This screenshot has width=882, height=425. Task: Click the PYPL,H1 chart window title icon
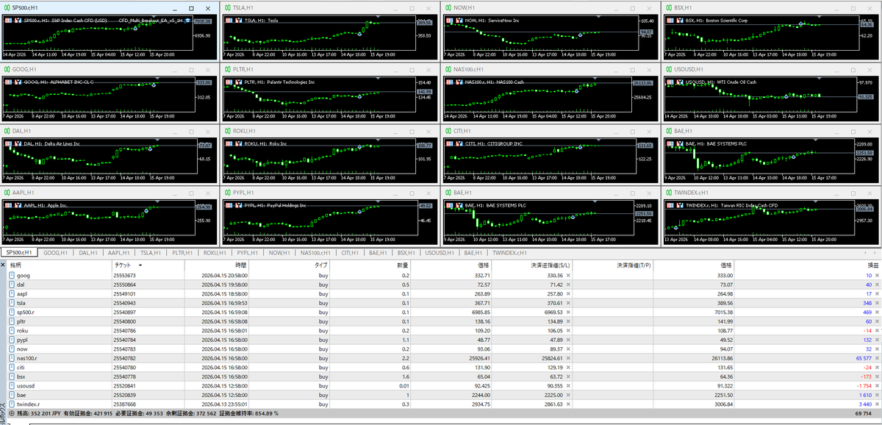point(227,193)
